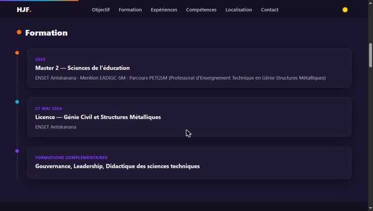
Task: Navigate to Expériences in the header
Action: [164, 10]
